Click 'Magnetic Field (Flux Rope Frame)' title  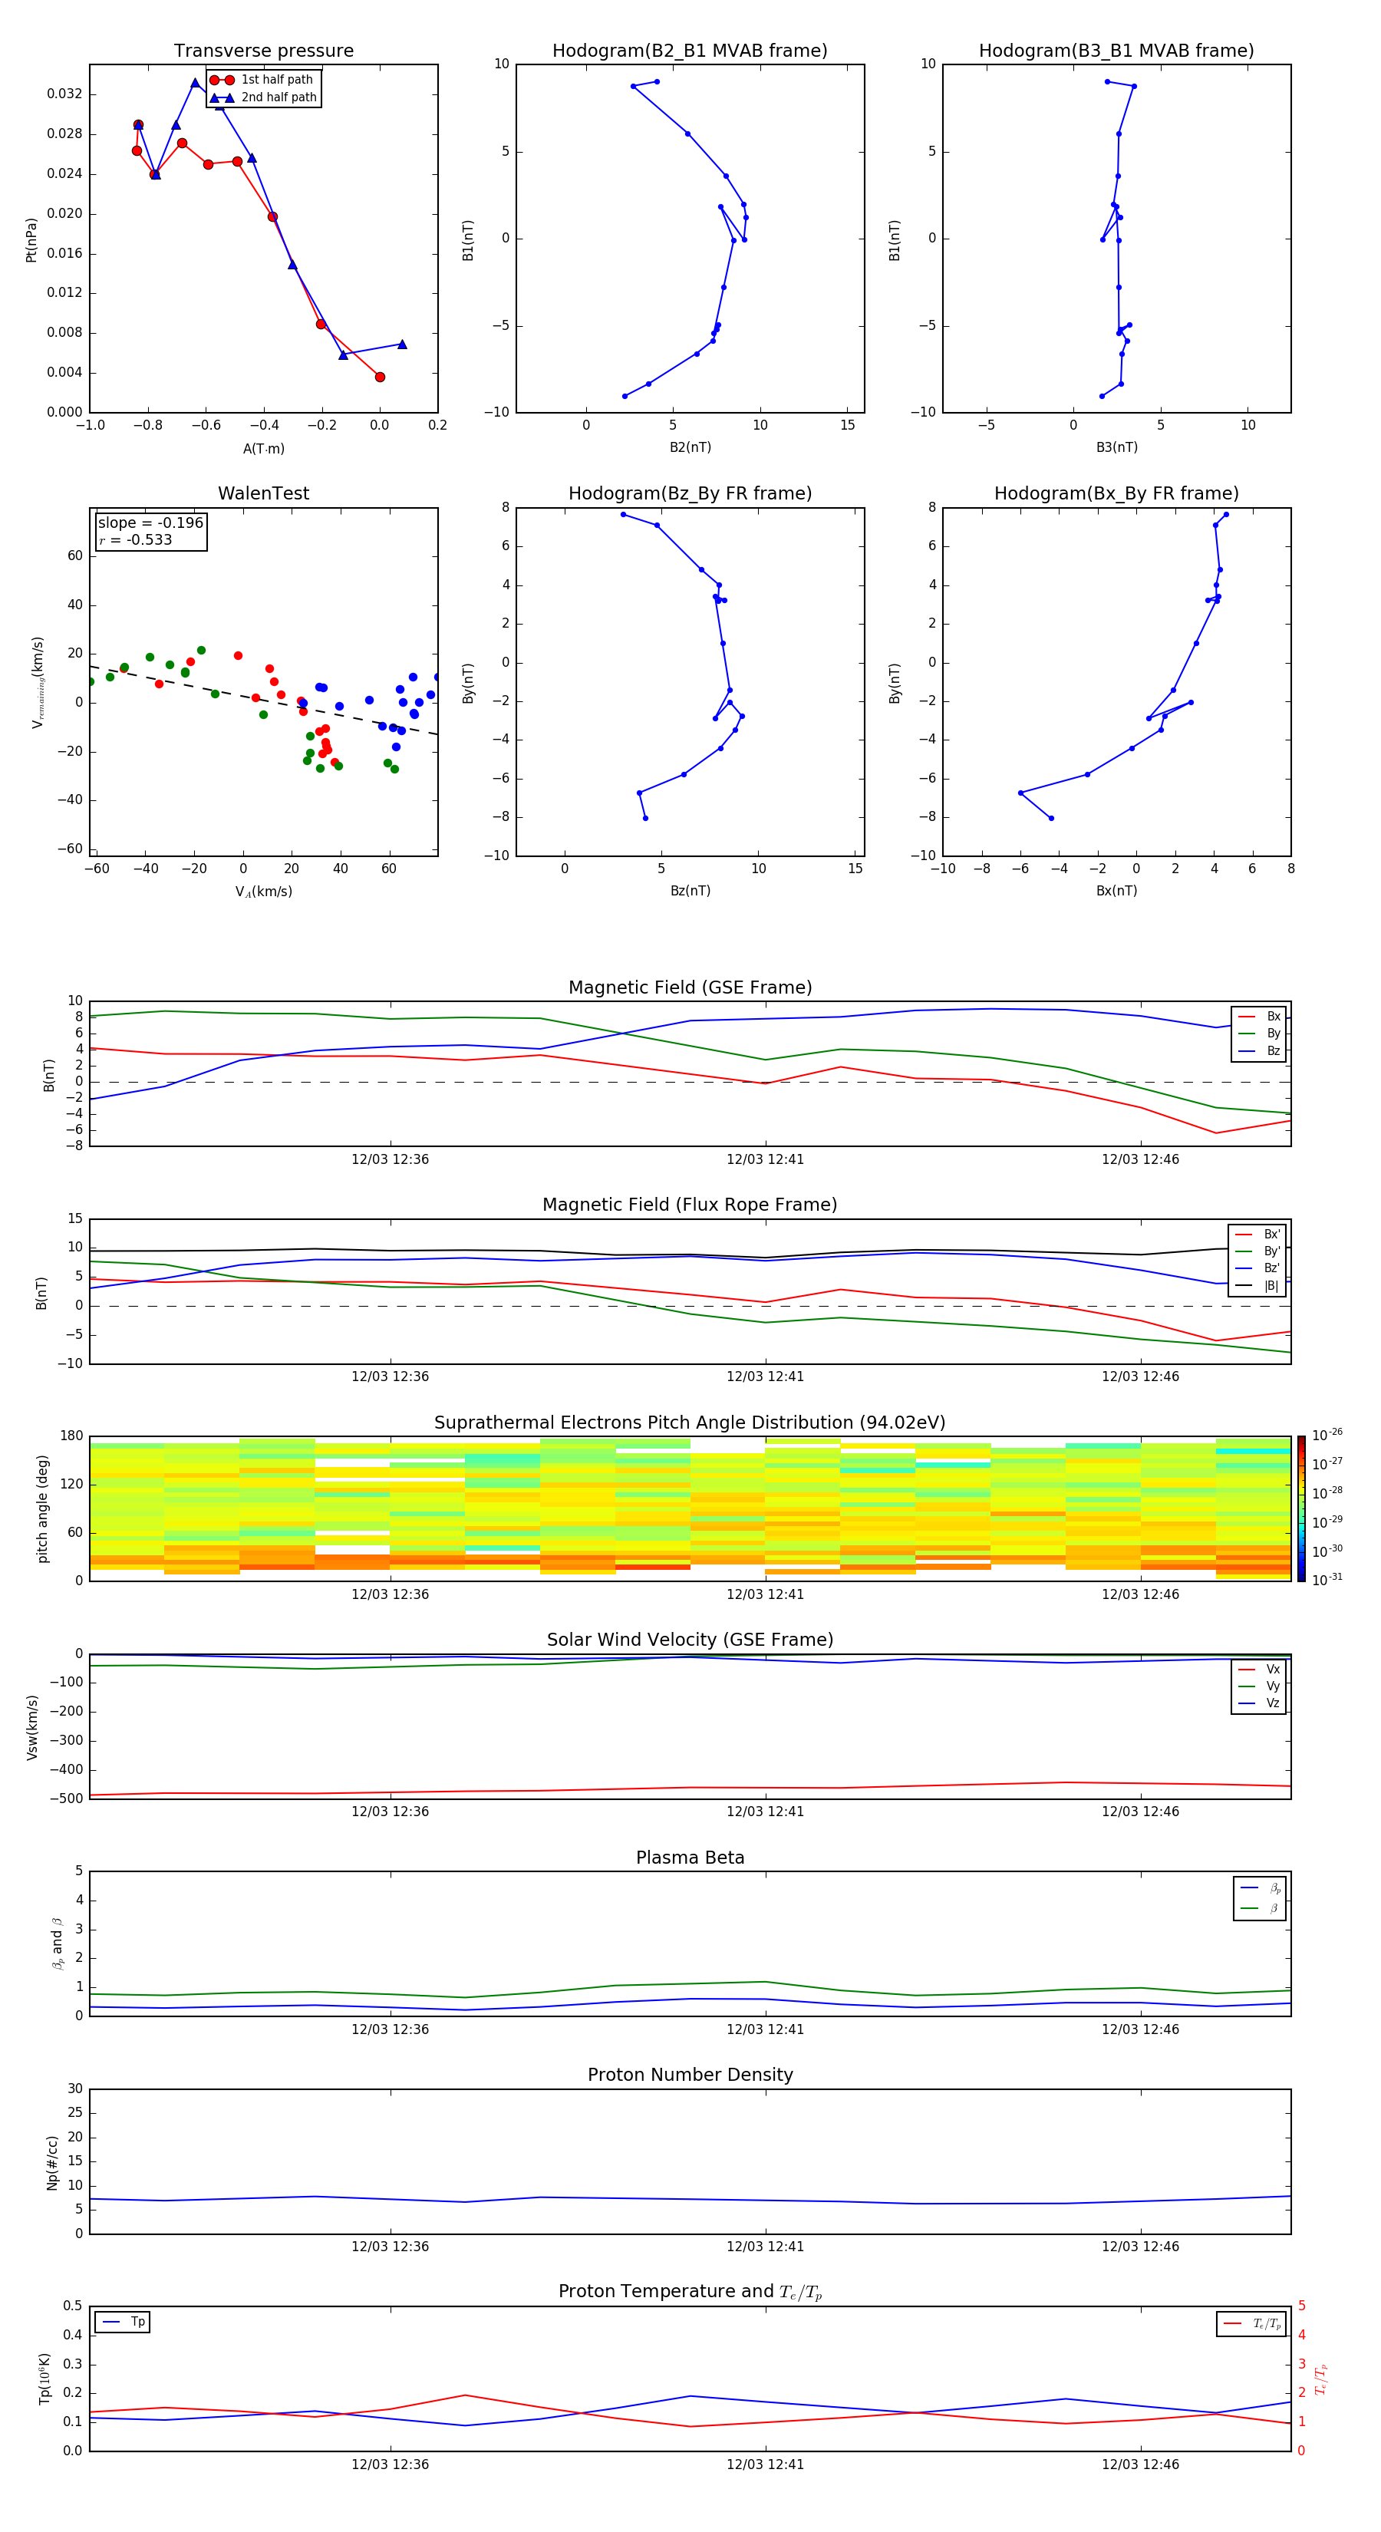click(690, 1205)
